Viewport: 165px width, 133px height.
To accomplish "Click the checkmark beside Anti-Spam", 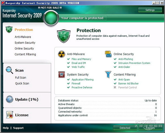I will [115, 80].
